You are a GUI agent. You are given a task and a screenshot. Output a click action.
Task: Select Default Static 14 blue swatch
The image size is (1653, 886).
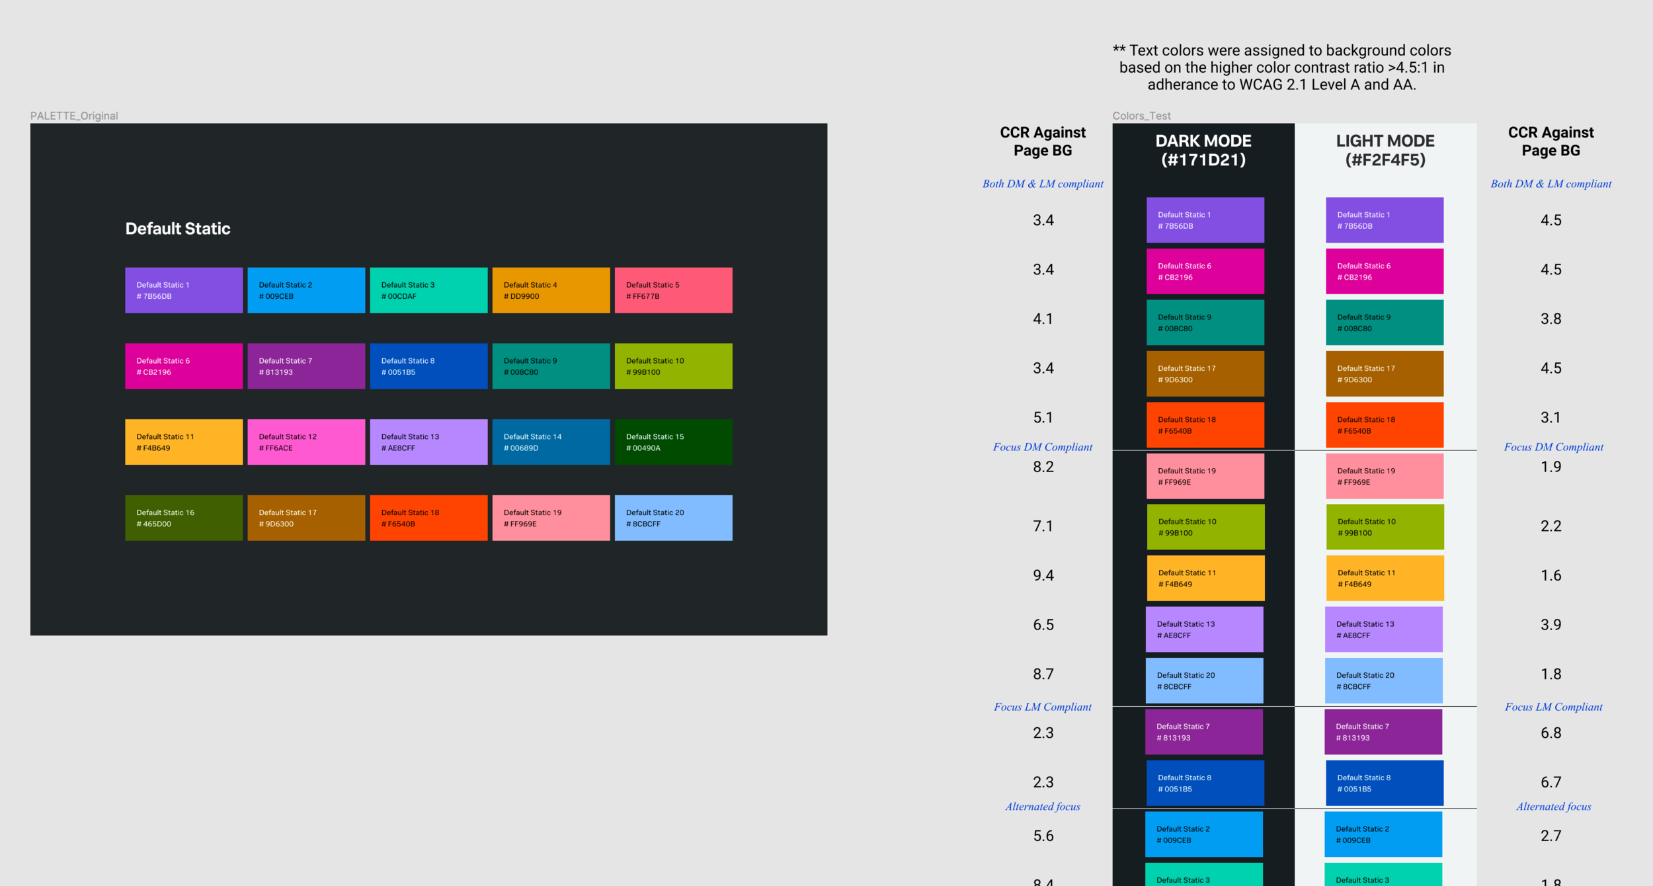tap(551, 442)
